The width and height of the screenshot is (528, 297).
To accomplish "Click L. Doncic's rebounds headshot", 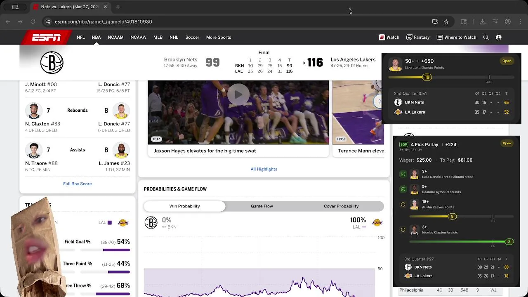I will pos(121,111).
